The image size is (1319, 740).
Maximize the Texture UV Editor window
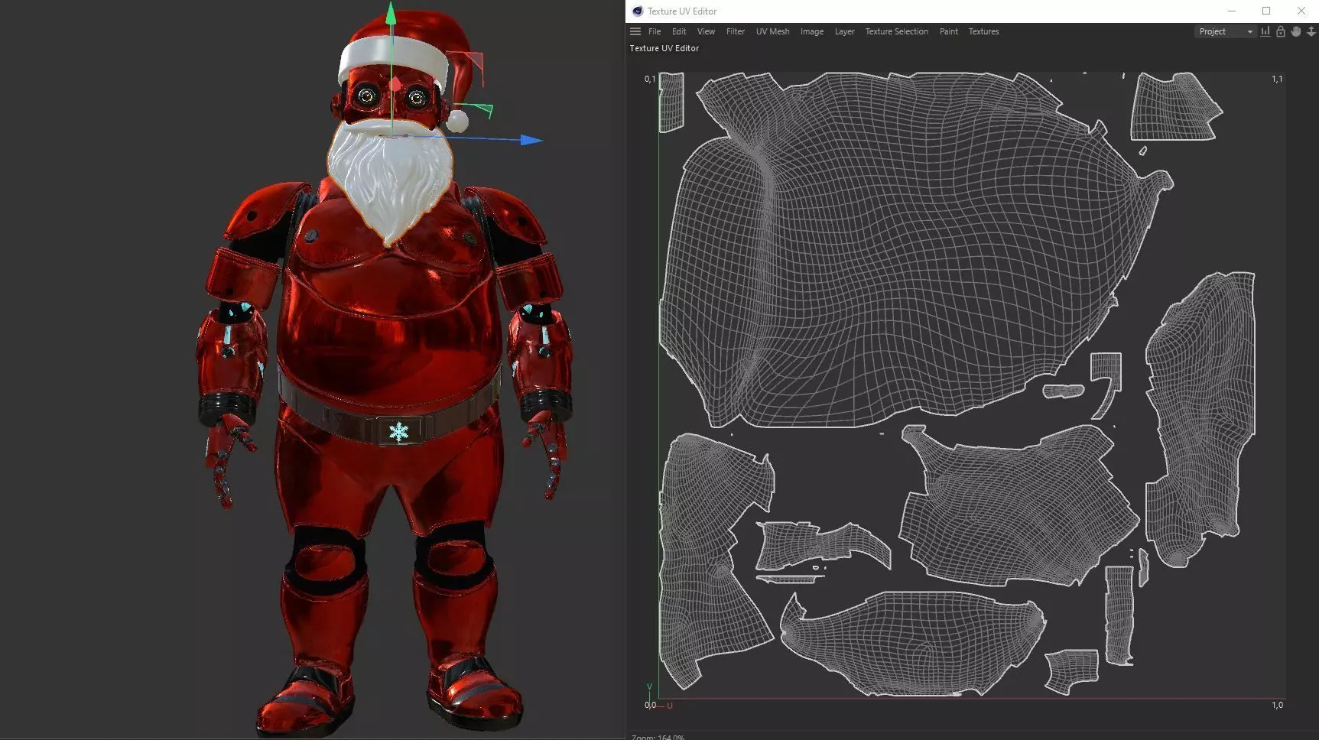click(1266, 11)
